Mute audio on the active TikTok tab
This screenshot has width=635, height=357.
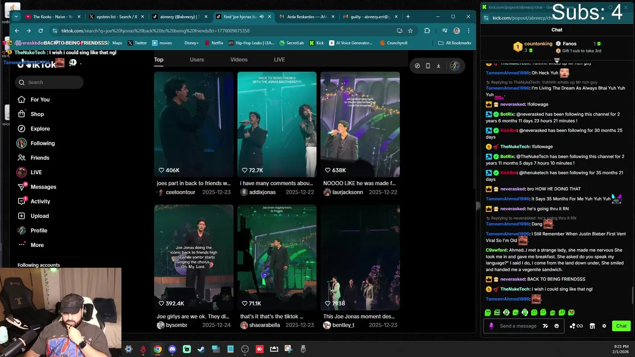point(261,17)
